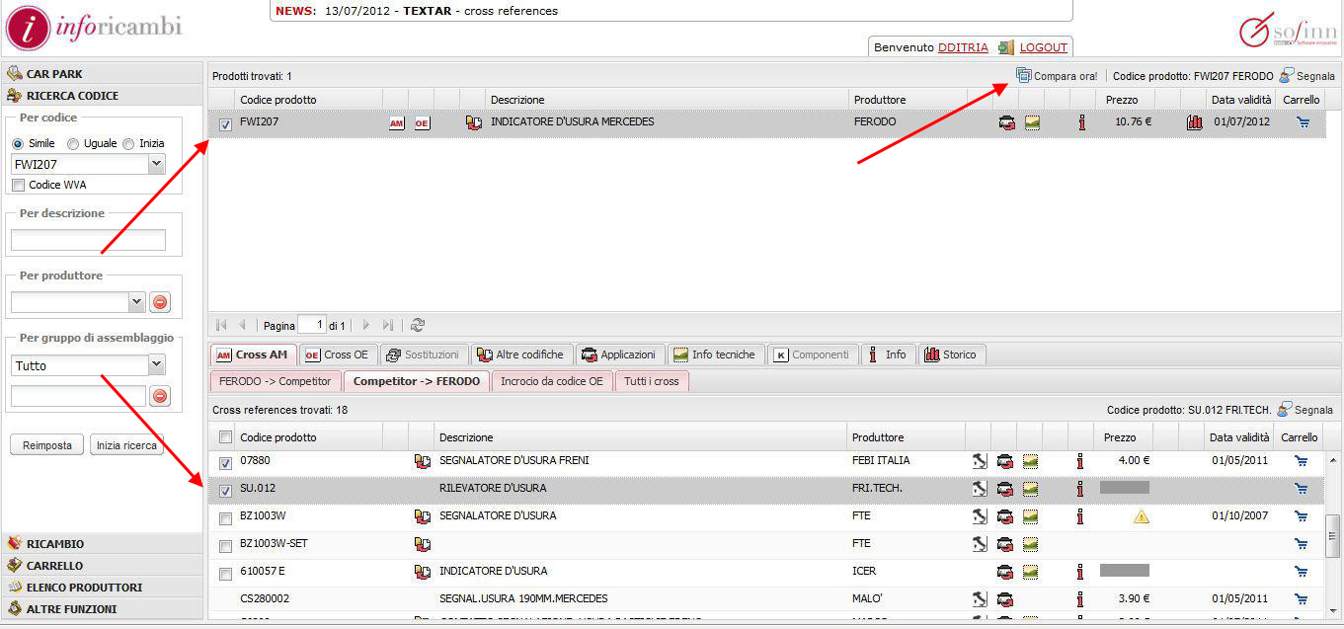Click red info icon in CS280002 row
The height and width of the screenshot is (629, 1344).
[x=1080, y=599]
